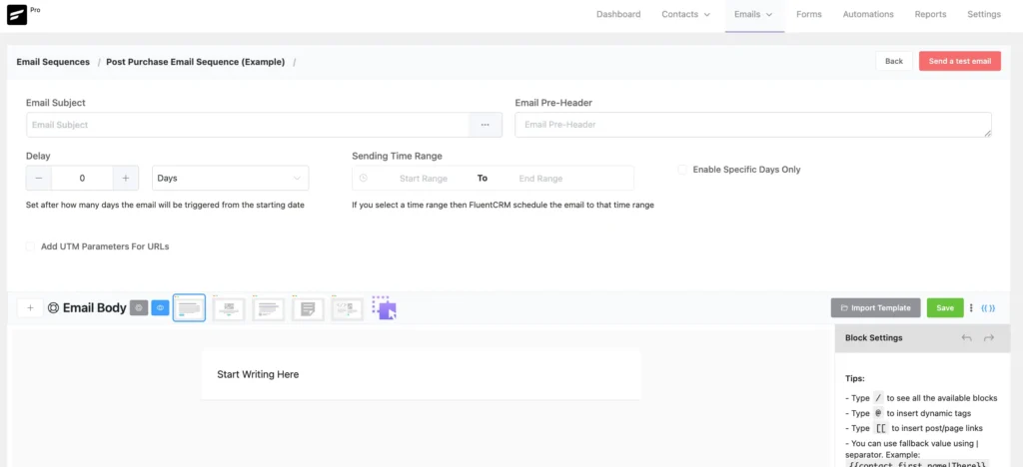
Task: Click the FluentCRM logo icon
Action: click(17, 15)
